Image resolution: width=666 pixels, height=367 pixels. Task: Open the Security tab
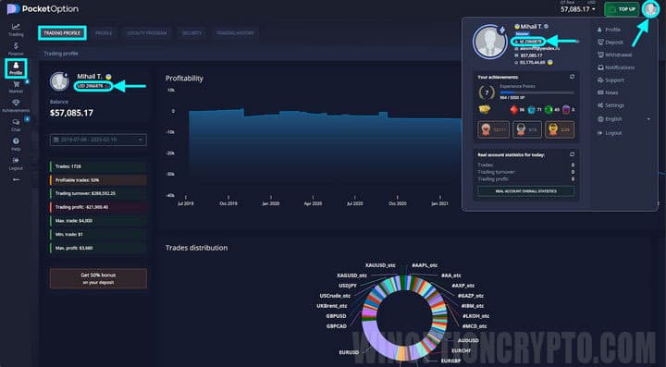(x=191, y=33)
